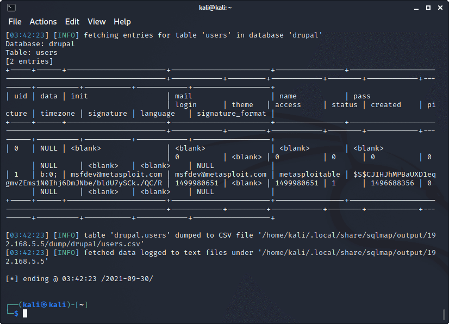Screen dimensions: 449x324
Task: Click the window title 'kali@kali: ~'
Action: 215,8
